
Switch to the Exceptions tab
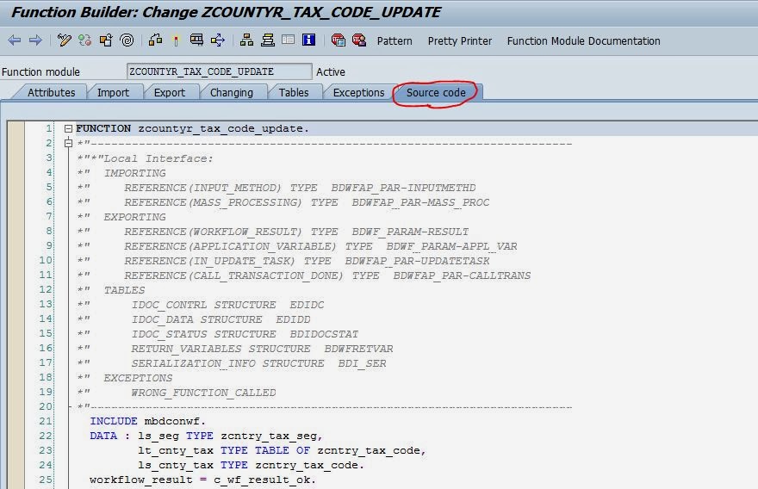pyautogui.click(x=358, y=92)
